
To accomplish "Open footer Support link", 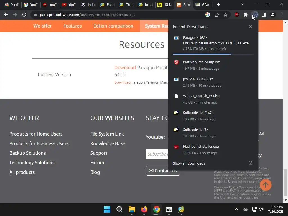I will [99, 153].
